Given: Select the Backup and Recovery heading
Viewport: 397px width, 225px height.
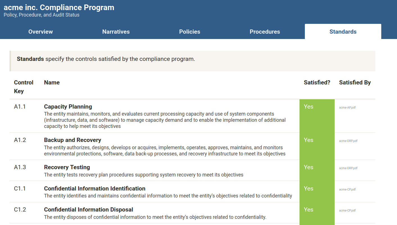Looking at the screenshot, I should click(72, 140).
